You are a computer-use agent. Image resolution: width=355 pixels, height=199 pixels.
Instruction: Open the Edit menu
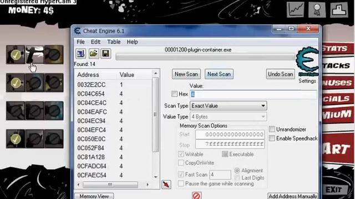click(x=95, y=42)
